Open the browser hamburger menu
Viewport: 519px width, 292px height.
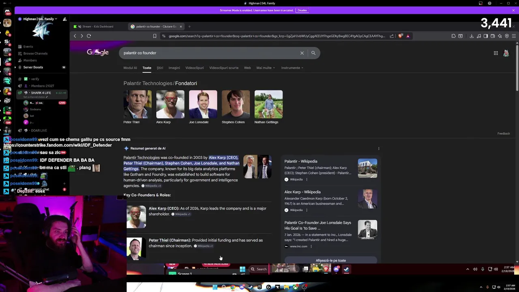[514, 36]
